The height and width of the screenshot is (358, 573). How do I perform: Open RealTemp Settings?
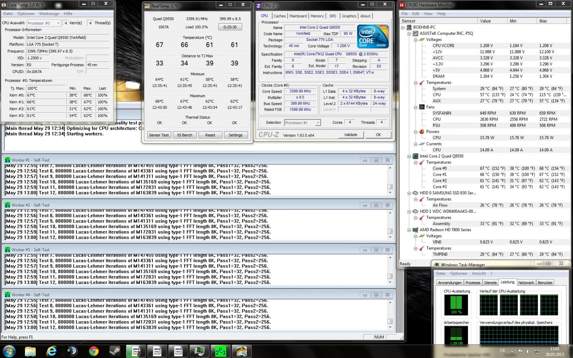pos(235,135)
